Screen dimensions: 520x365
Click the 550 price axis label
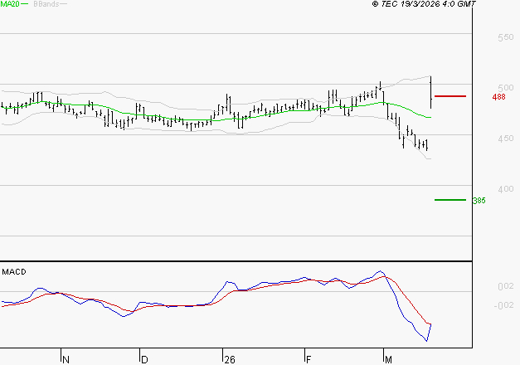[x=505, y=37]
